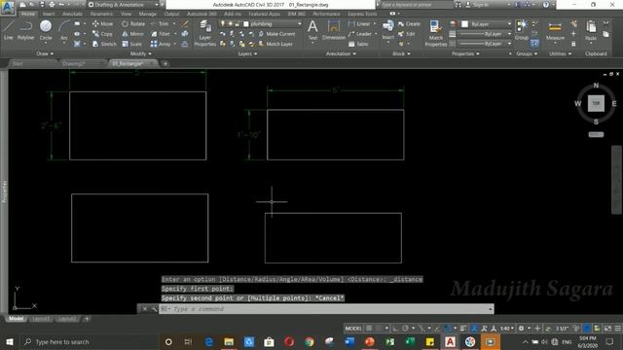623x350 pixels.
Task: Select the Polyline tool
Action: click(26, 30)
